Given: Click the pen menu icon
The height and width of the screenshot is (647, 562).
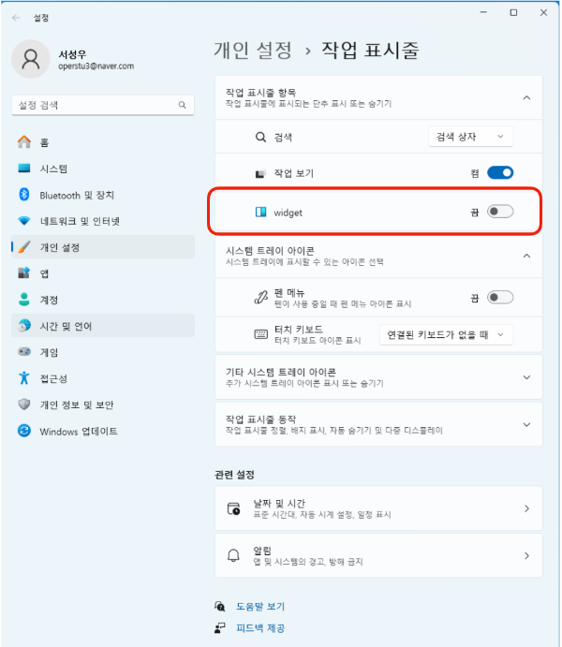Looking at the screenshot, I should [x=260, y=297].
